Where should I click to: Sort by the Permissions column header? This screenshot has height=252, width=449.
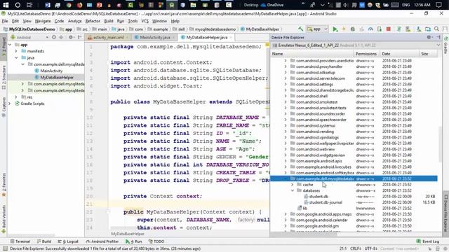[x=366, y=54]
